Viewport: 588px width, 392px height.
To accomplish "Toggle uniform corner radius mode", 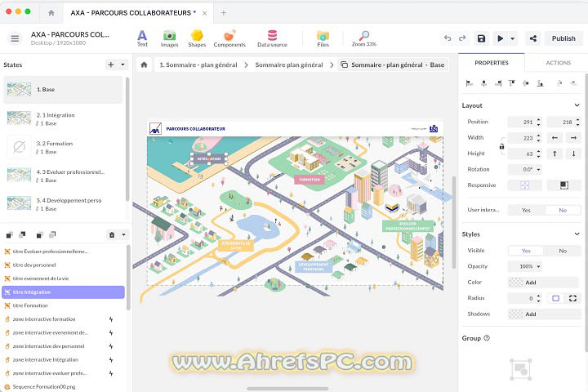I will pos(556,298).
